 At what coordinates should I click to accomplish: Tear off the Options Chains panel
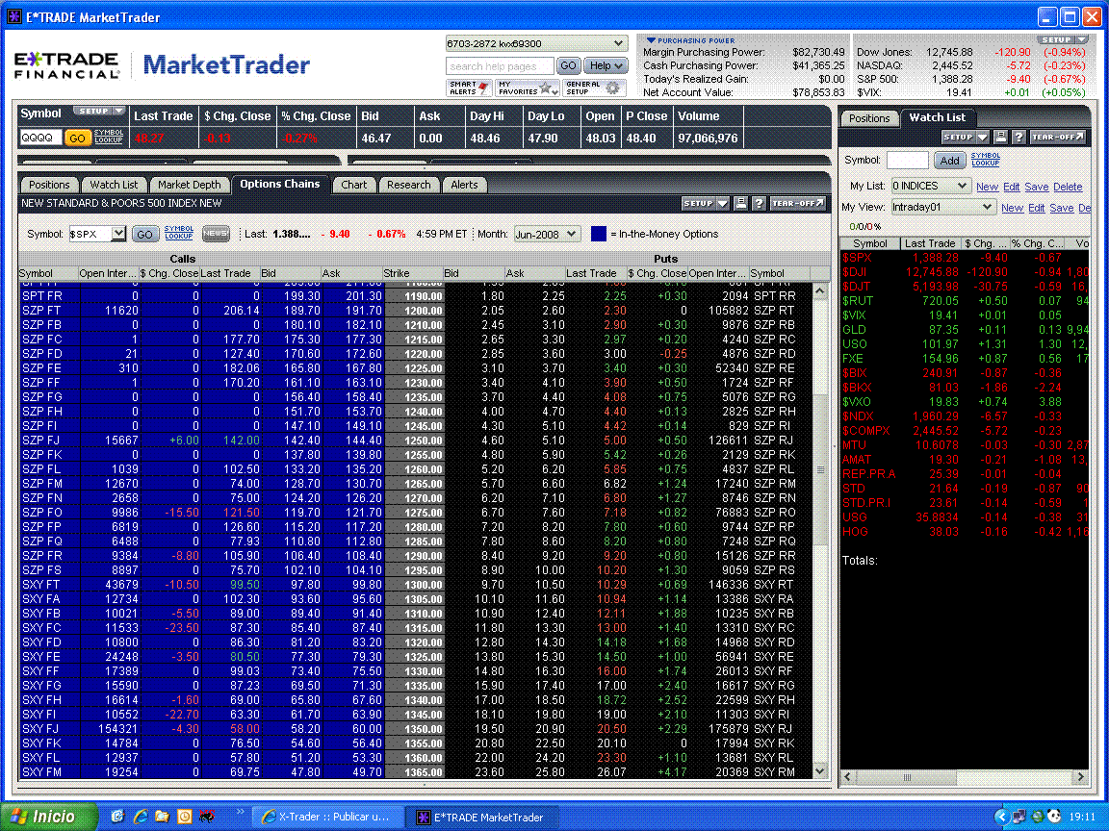798,203
